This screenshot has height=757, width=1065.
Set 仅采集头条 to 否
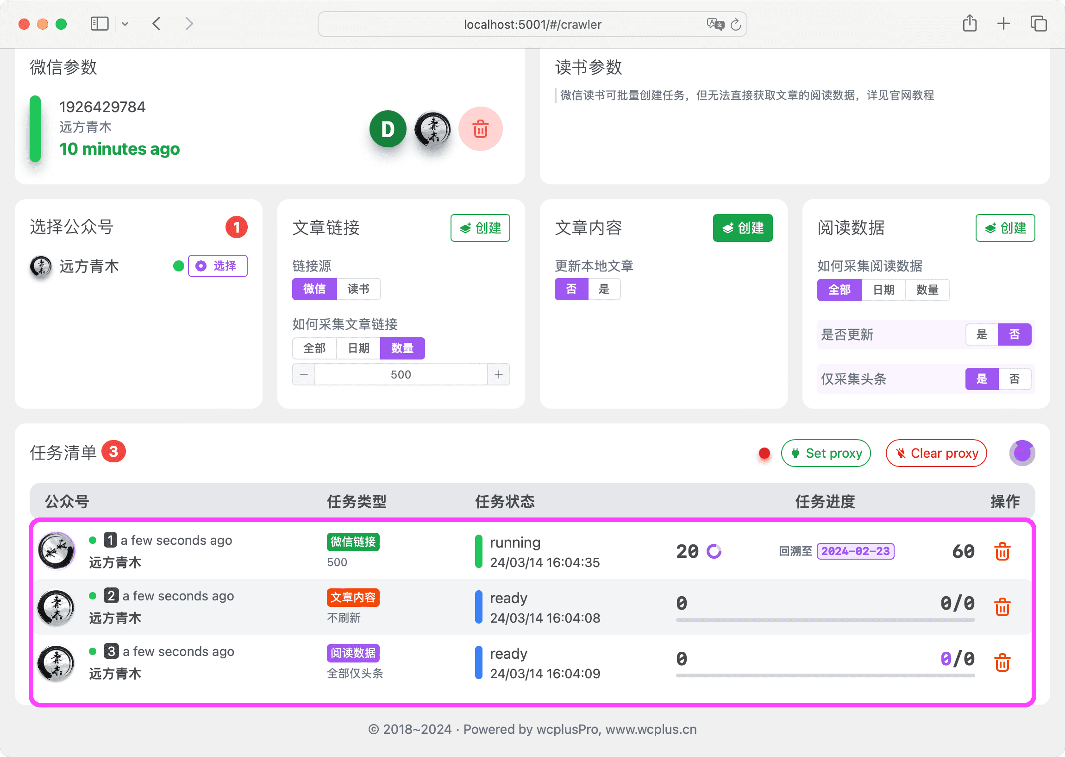[1014, 379]
